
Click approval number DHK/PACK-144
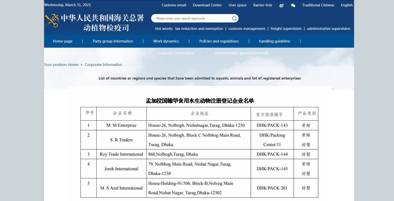click(272, 154)
